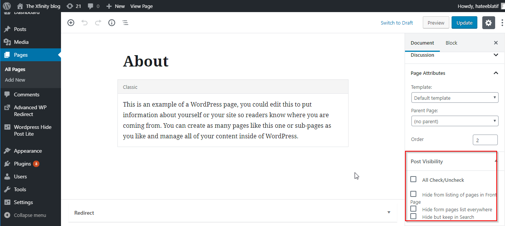
Task: Click the Tools wrench icon
Action: click(7, 189)
